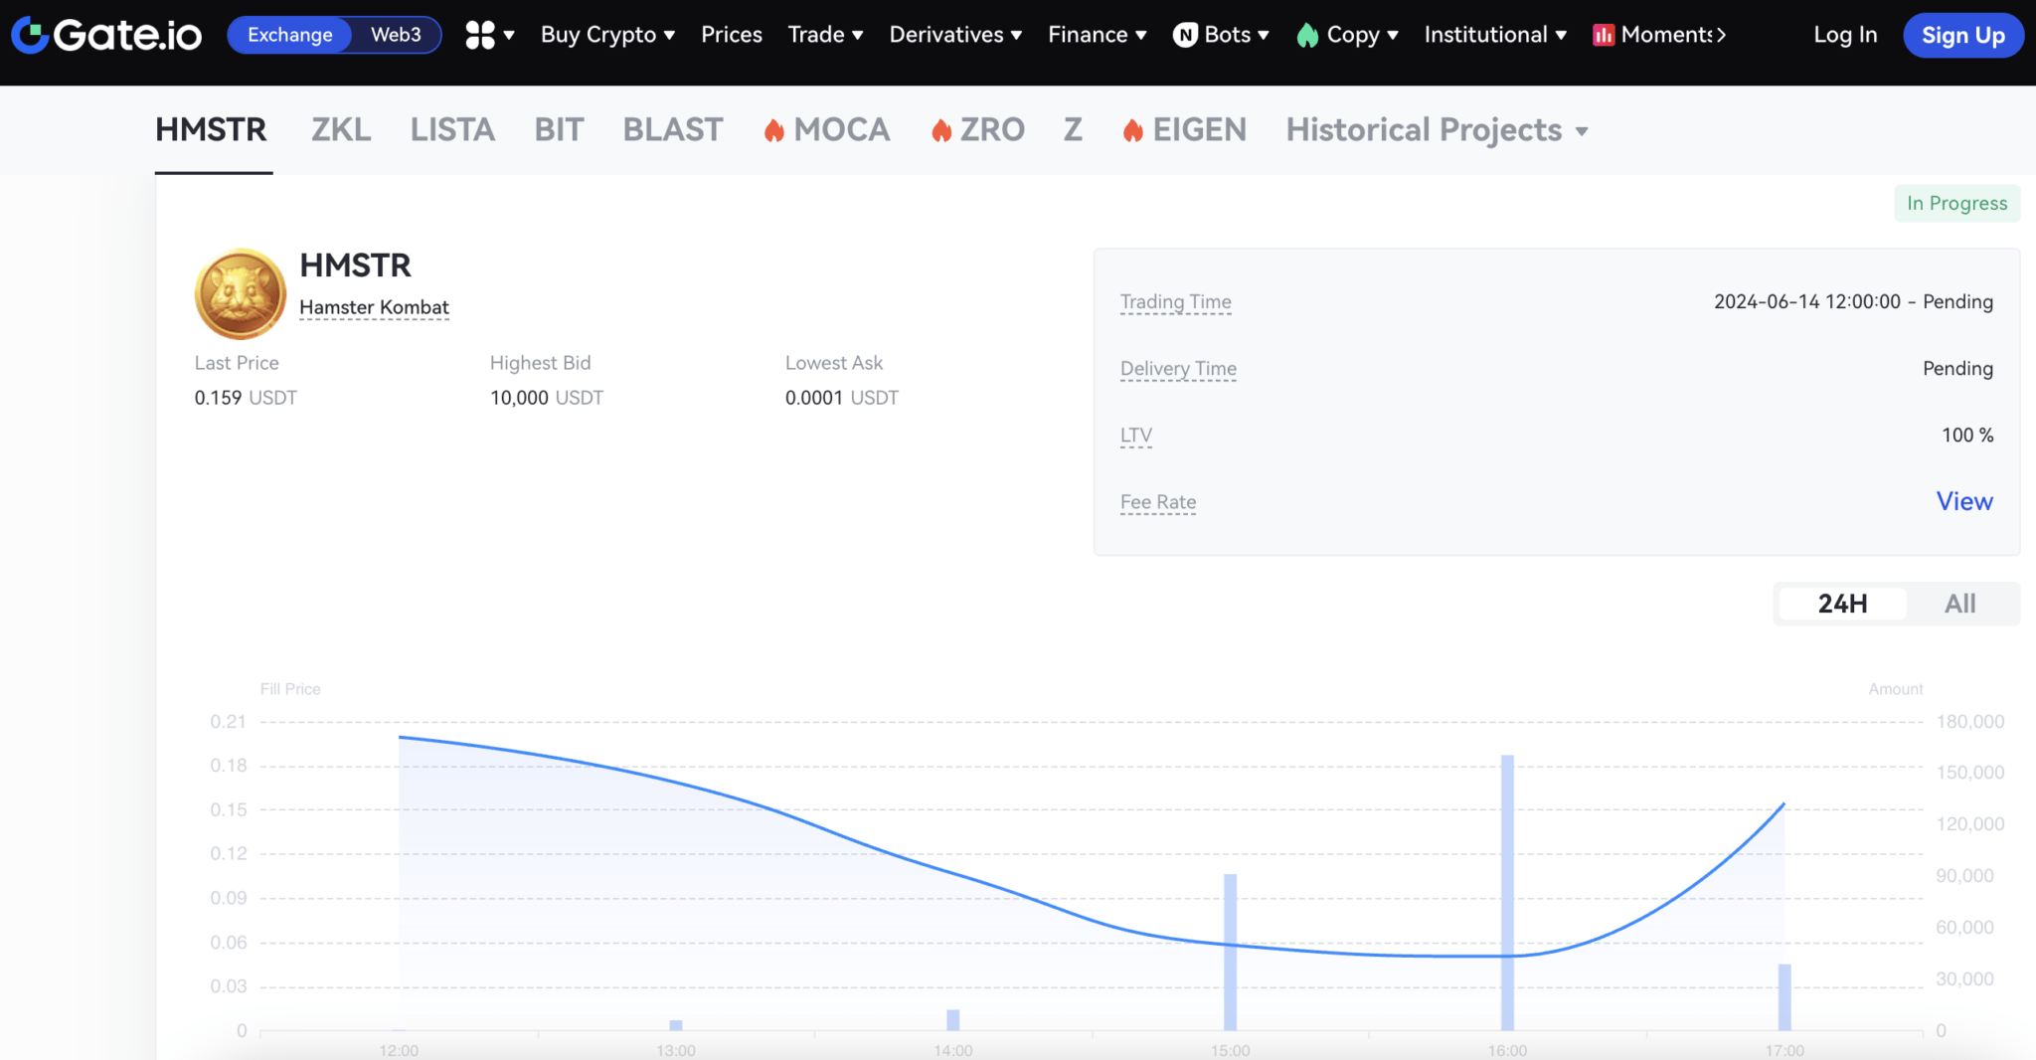Image resolution: width=2036 pixels, height=1060 pixels.
Task: Click the Bots 'N' circle icon
Action: tap(1185, 35)
